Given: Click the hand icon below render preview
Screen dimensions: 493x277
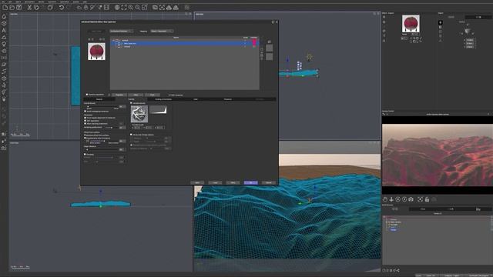Looking at the screenshot, I should pyautogui.click(x=385, y=199).
